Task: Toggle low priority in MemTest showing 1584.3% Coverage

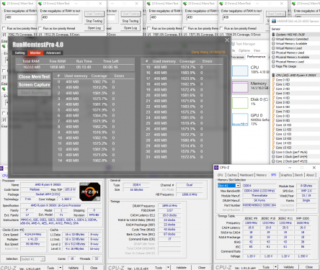Action: [221, 28]
